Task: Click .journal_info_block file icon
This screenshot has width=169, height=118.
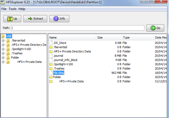Action: pyautogui.click(x=51, y=60)
